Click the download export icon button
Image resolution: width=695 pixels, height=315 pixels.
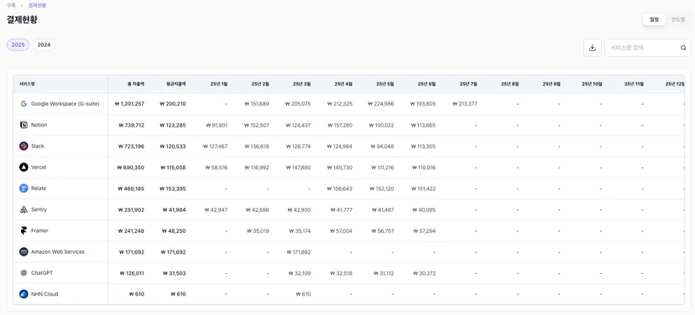coord(592,48)
